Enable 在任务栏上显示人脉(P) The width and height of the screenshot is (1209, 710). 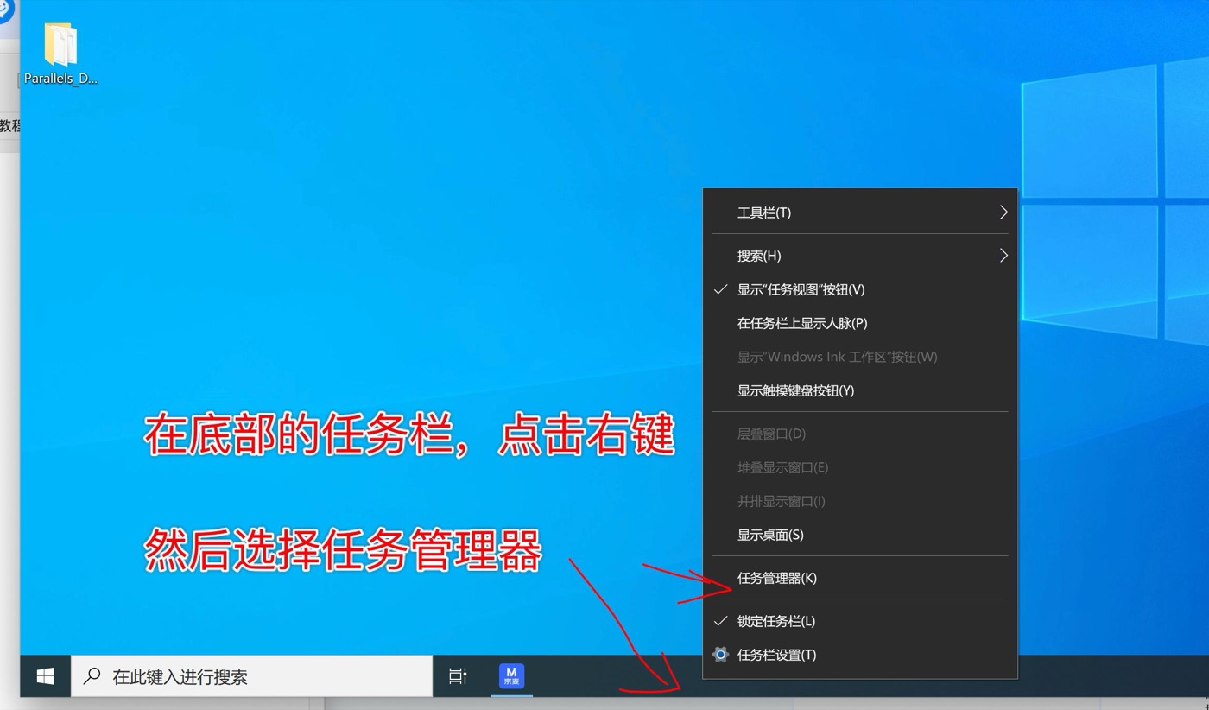click(x=860, y=323)
